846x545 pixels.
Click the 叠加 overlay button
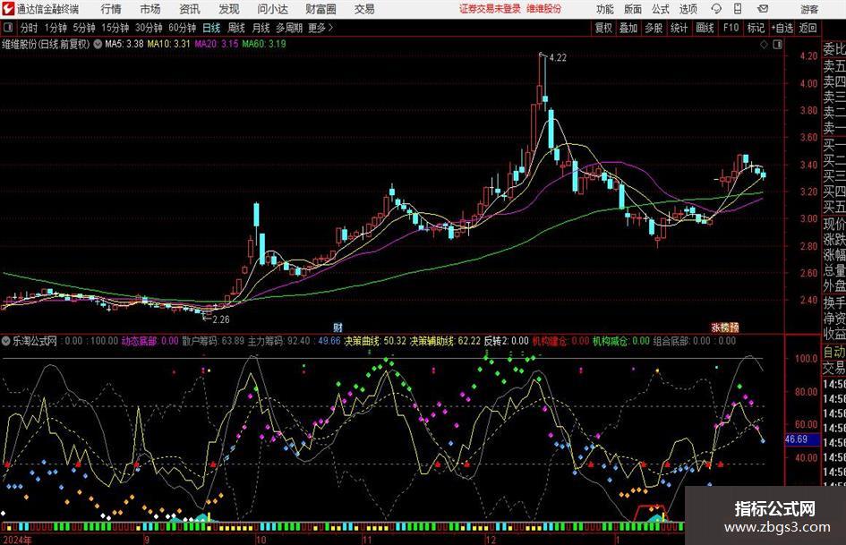pyautogui.click(x=628, y=28)
